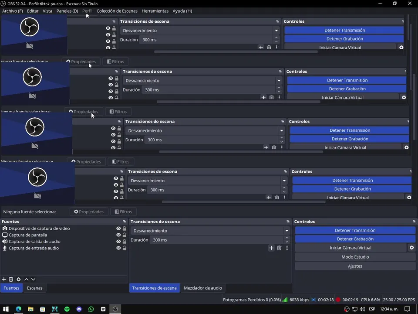Select the Fuentes tab at the dock bottom

11,288
